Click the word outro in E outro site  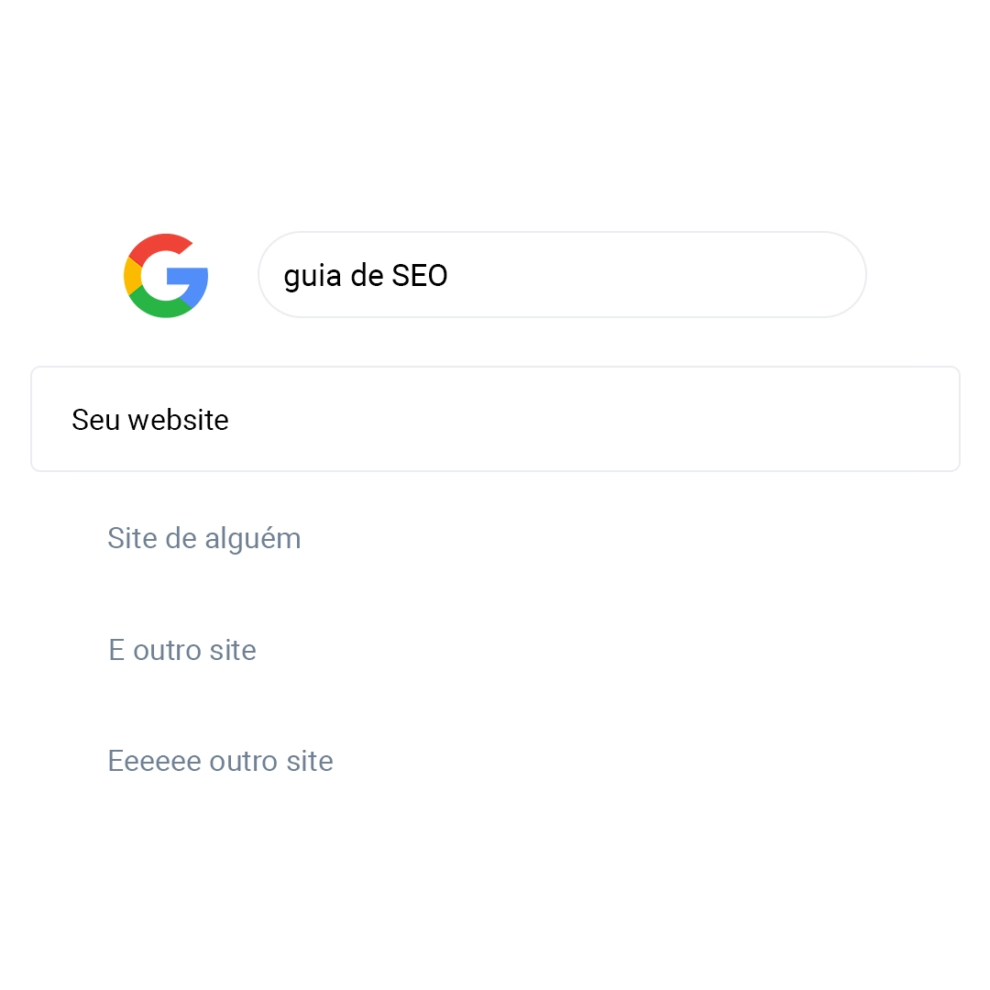[x=168, y=651]
